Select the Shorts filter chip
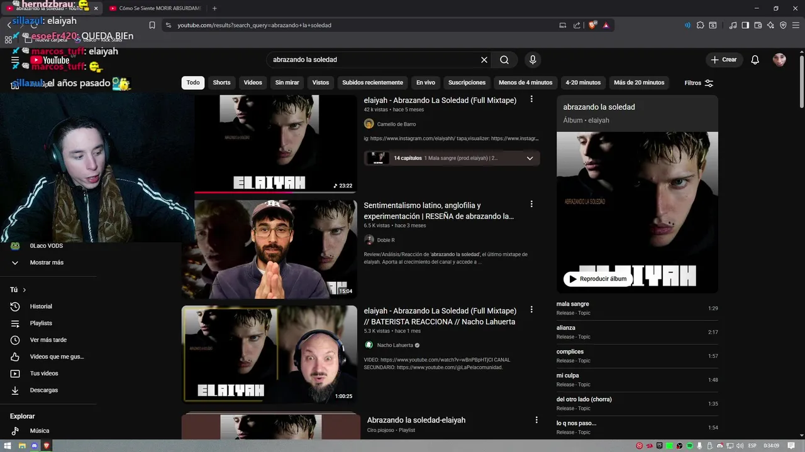805x452 pixels. (x=221, y=83)
